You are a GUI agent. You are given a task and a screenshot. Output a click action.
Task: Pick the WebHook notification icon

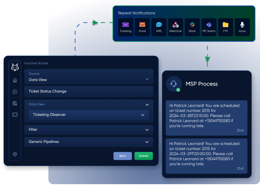point(175,27)
